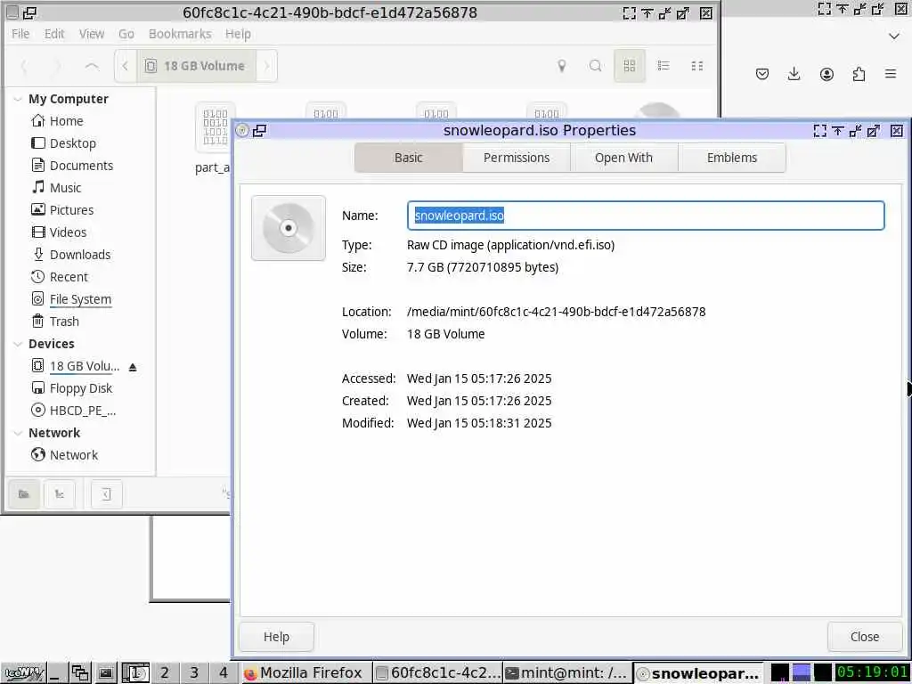Viewport: 912px width, 684px height.
Task: Switch to compact view
Action: click(697, 66)
